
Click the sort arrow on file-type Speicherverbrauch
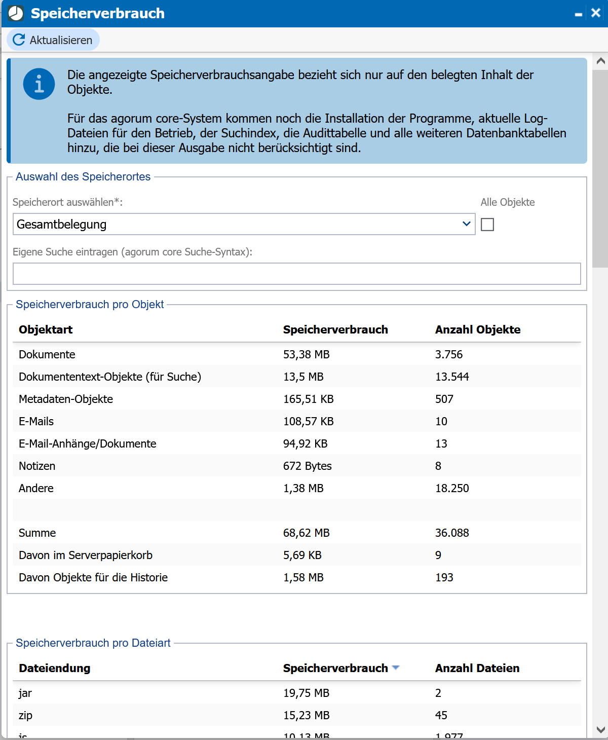pos(396,668)
